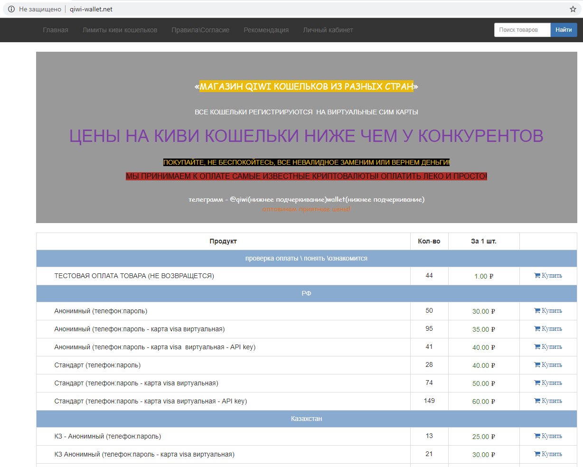Open Лимиты киви кошельков page
Viewport: 583px width, 467px height.
coord(120,30)
